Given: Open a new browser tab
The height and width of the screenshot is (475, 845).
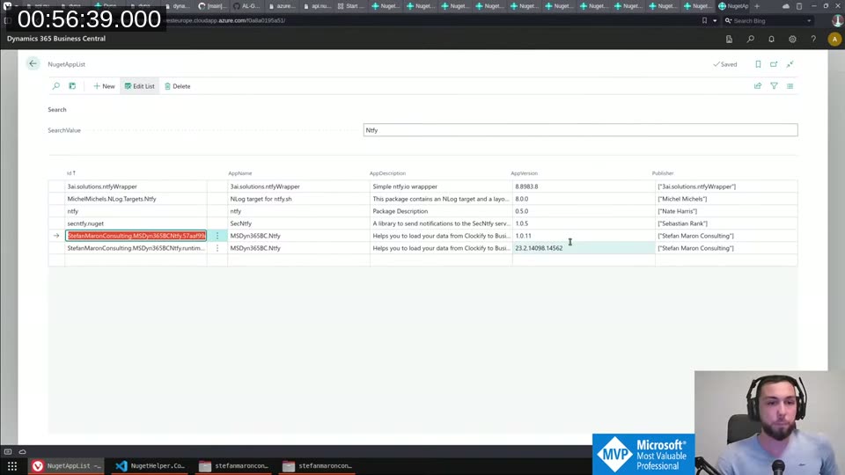Looking at the screenshot, I should coord(757,6).
